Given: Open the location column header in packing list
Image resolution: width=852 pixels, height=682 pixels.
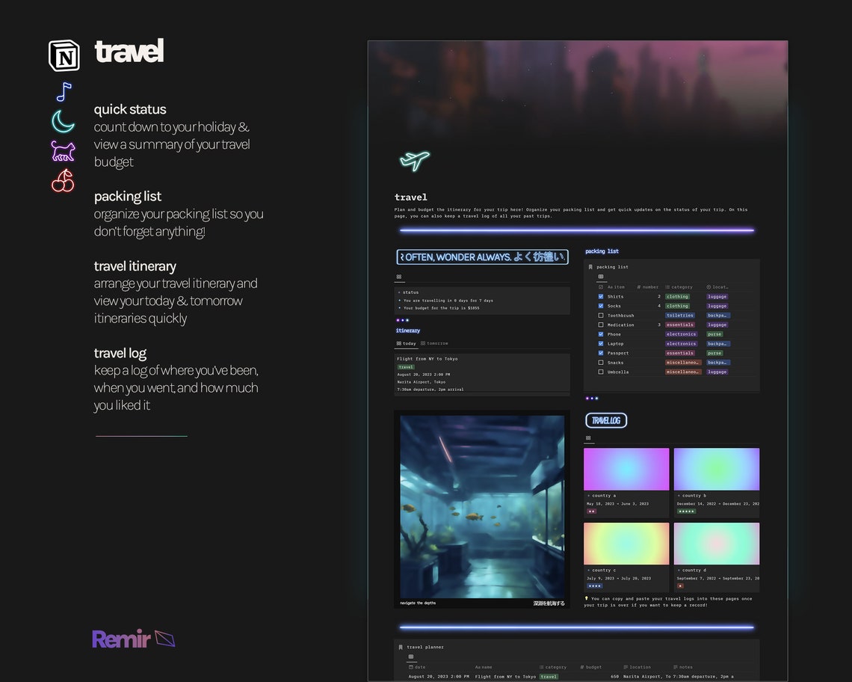Looking at the screenshot, I should coord(717,287).
